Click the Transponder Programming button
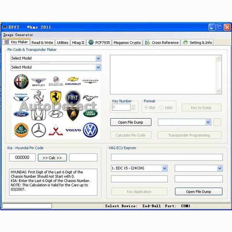Screen dimensions: 232x232 189,135
